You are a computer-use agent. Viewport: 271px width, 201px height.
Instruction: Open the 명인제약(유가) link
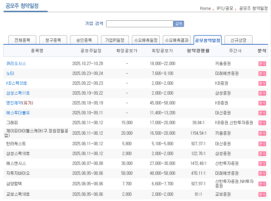coord(19,103)
